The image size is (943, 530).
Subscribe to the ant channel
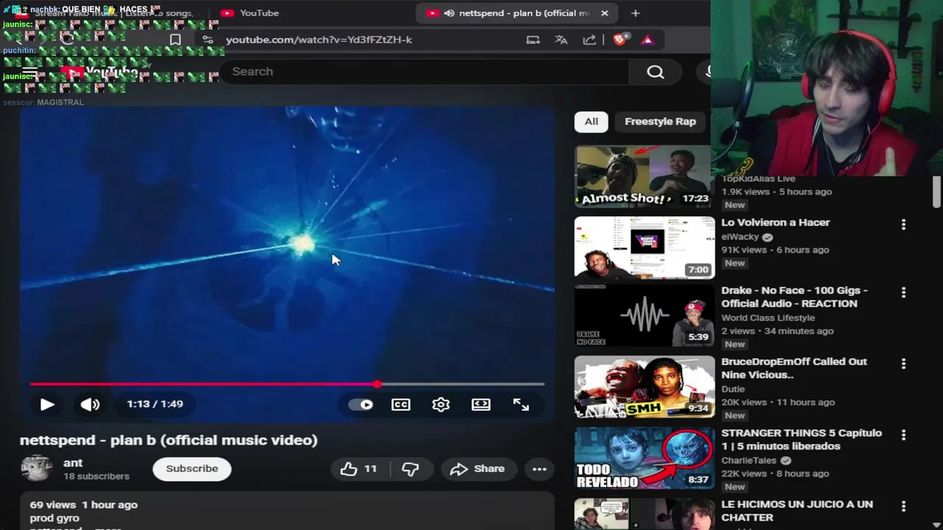(192, 469)
